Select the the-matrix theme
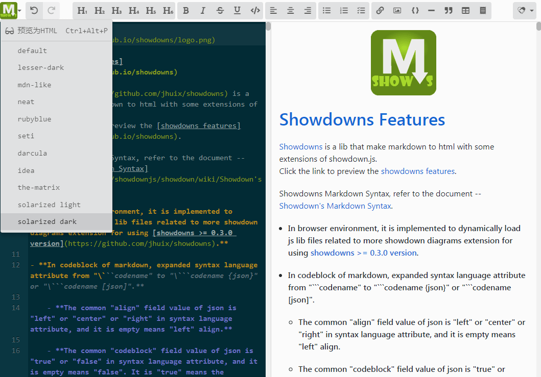 pyautogui.click(x=57, y=187)
